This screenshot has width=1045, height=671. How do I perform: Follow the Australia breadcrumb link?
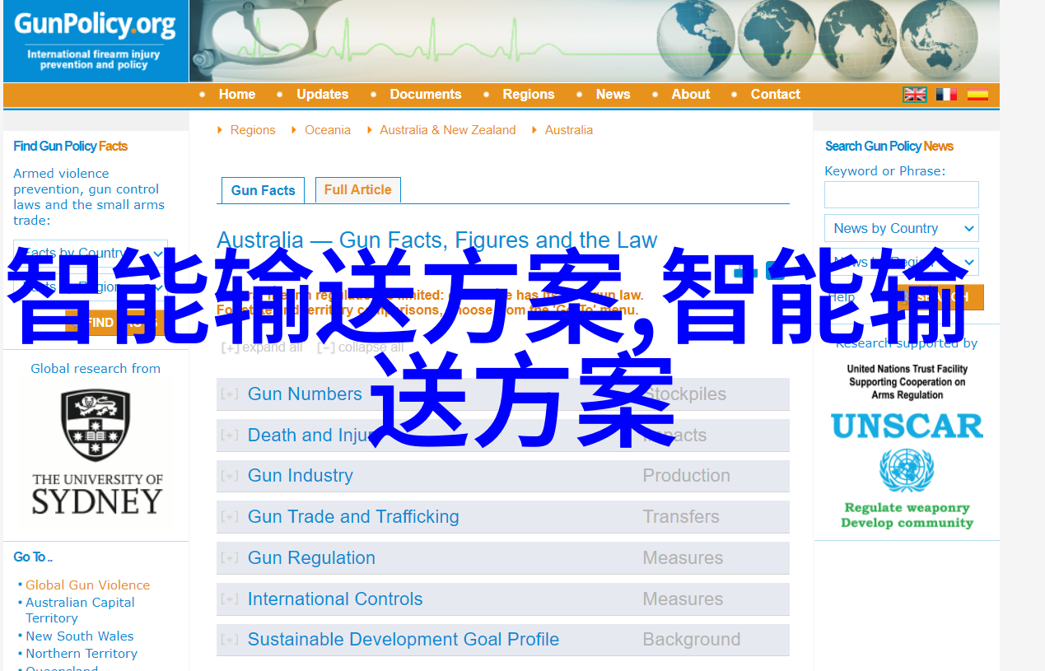tap(569, 130)
